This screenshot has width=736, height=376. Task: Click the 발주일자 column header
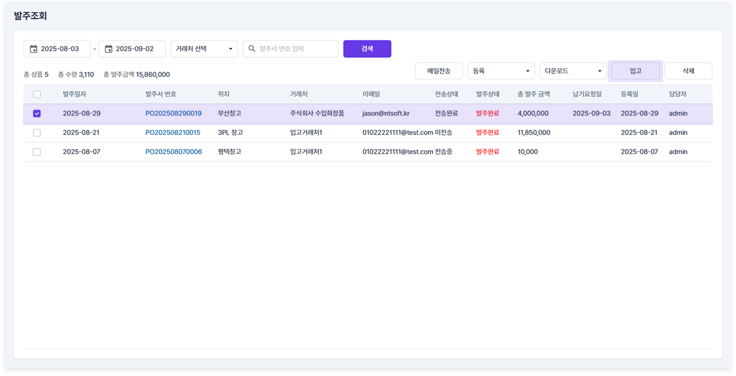point(75,94)
